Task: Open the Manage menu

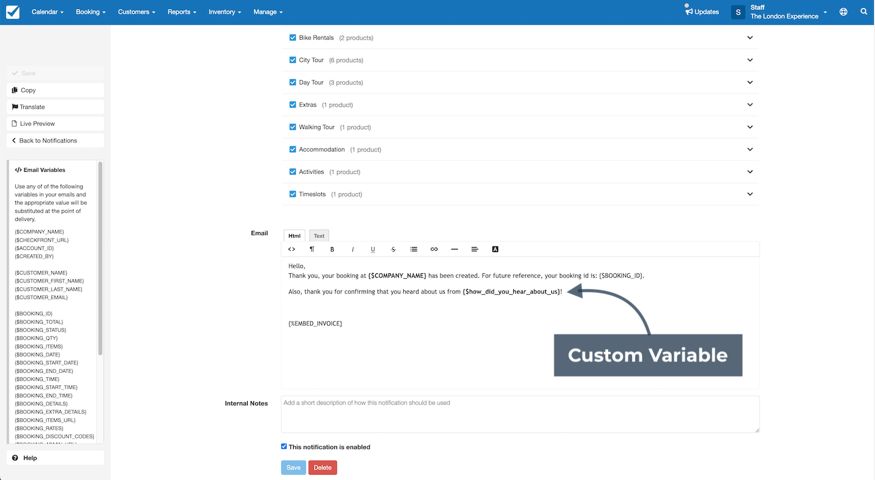Action: click(267, 12)
